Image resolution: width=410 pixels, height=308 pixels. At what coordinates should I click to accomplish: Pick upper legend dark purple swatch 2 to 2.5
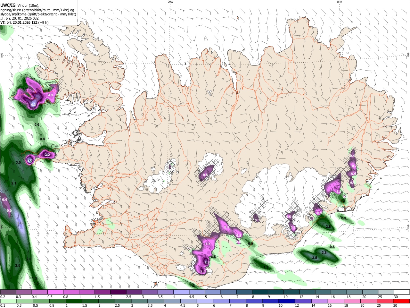pyautogui.click(x=118, y=292)
